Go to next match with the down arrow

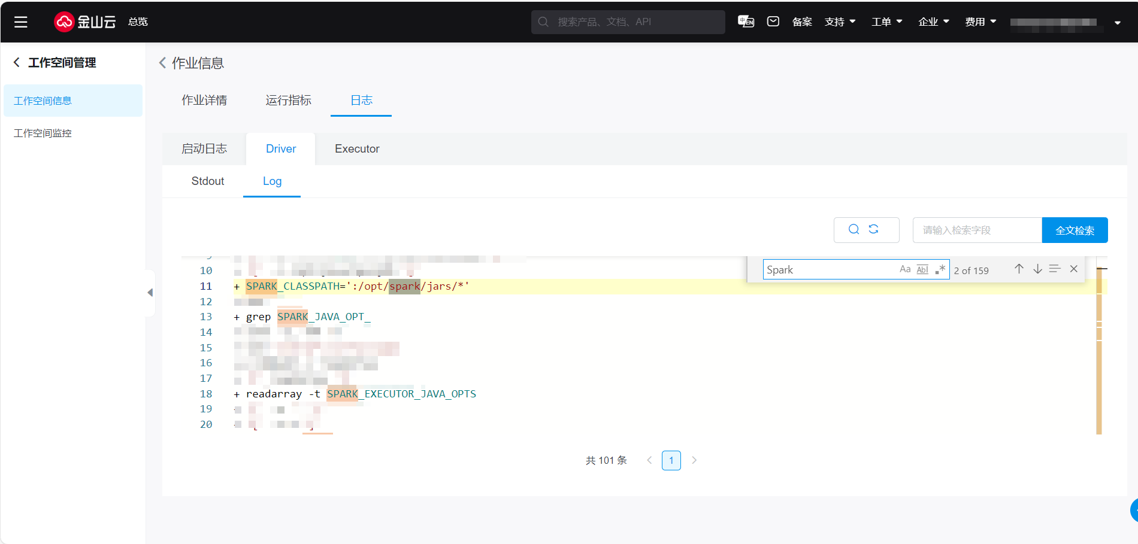click(1037, 269)
